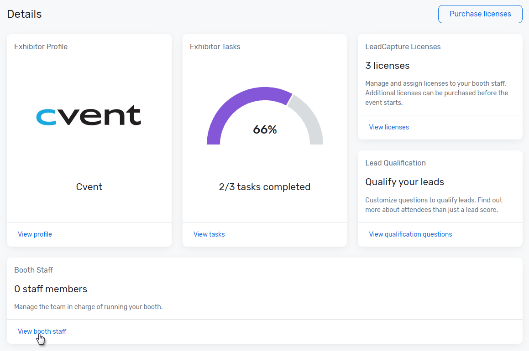Follow the View licenses link

(389, 127)
